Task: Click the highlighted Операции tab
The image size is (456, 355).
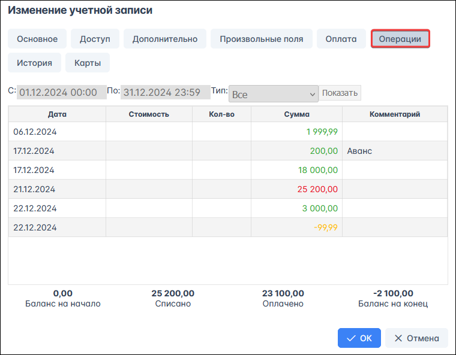Action: [400, 39]
